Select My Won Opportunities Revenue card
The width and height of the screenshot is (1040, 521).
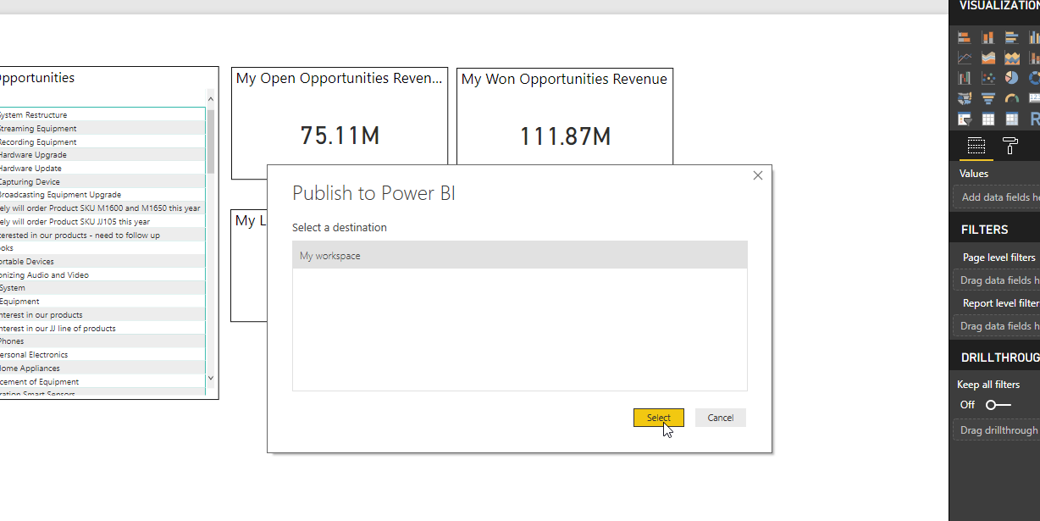565,116
